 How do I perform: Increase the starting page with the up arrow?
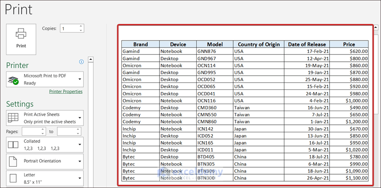(x=43, y=129)
